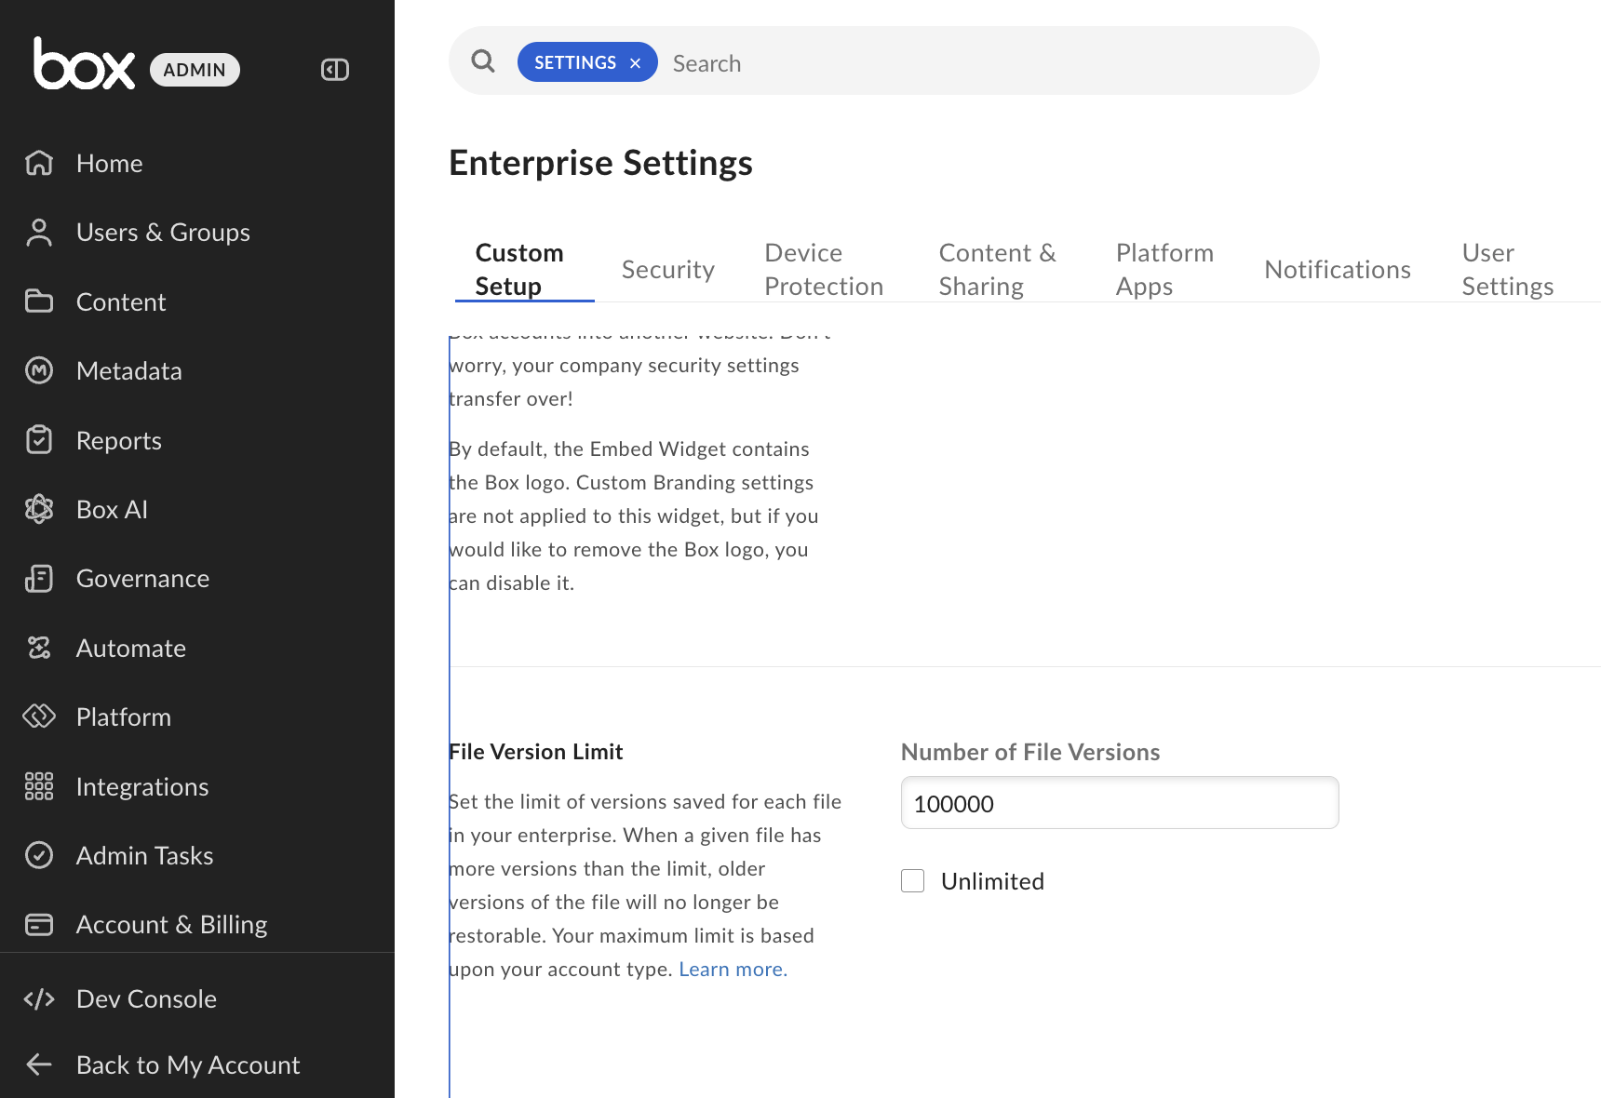Click the Box logo

pos(84,63)
